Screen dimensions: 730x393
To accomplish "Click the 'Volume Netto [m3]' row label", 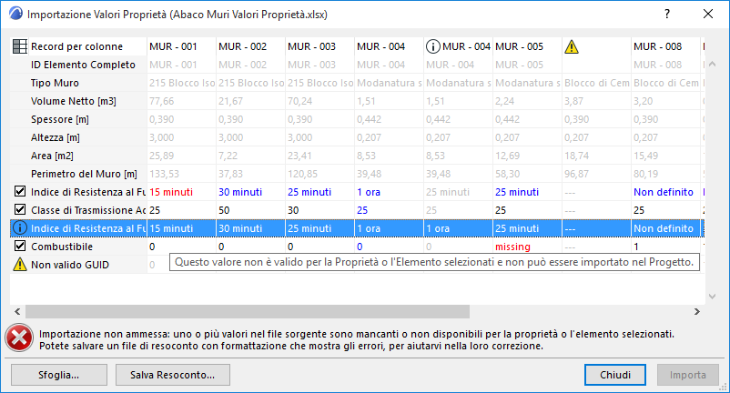I will coord(74,101).
